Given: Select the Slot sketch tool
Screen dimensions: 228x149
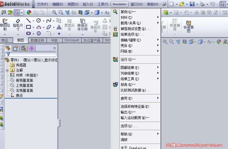Looking at the screenshot, I should click(x=28, y=34).
